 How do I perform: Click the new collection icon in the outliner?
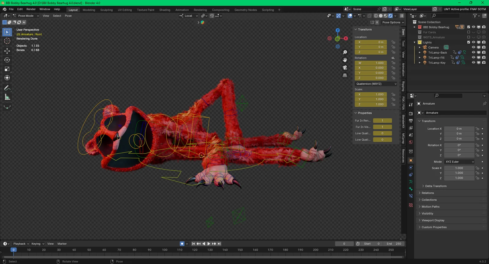coord(484,16)
